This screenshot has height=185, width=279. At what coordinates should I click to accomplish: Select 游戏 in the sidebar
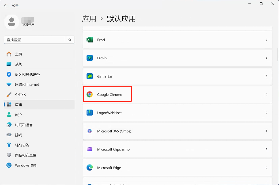tap(39, 135)
